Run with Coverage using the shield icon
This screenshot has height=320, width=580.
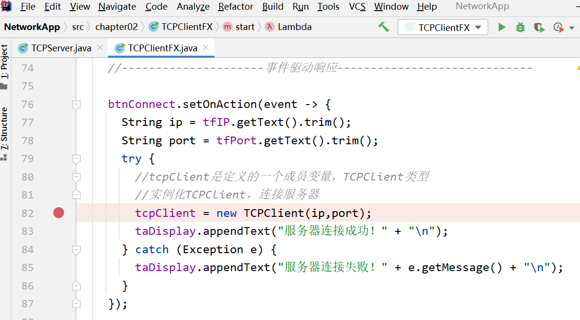coord(539,28)
